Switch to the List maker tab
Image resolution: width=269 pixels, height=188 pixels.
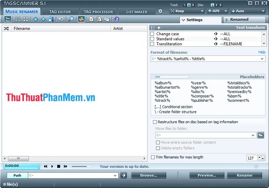137,12
